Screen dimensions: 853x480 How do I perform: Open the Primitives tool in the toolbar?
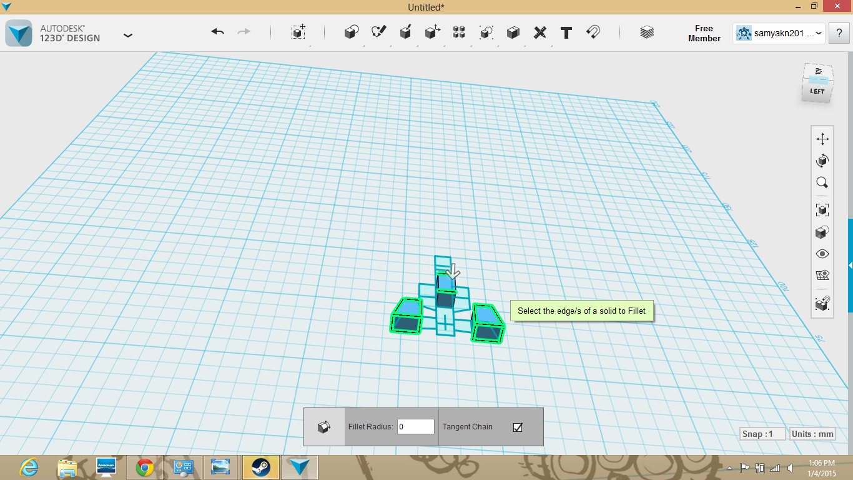click(350, 32)
